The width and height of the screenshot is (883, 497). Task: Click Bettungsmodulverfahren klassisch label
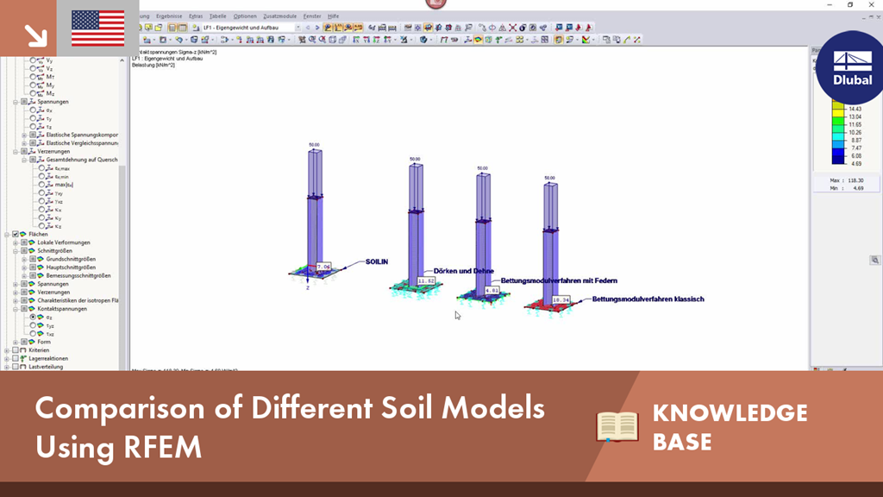(x=648, y=299)
